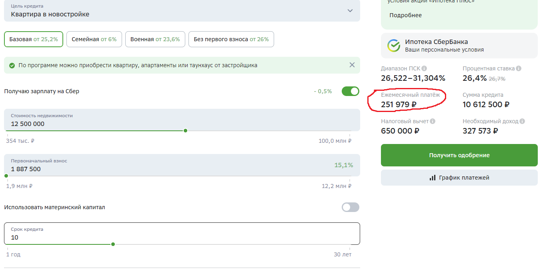Click the Первоначальный взнос input field

click(x=182, y=165)
